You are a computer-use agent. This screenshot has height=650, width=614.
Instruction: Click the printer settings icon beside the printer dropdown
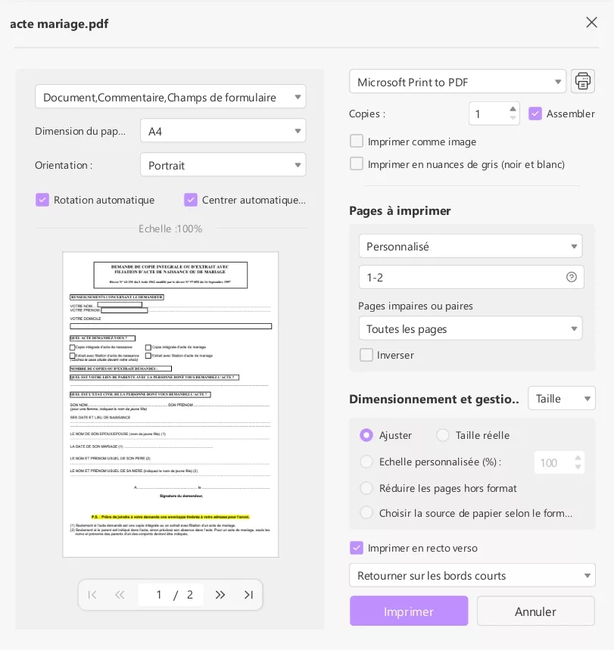pos(582,81)
